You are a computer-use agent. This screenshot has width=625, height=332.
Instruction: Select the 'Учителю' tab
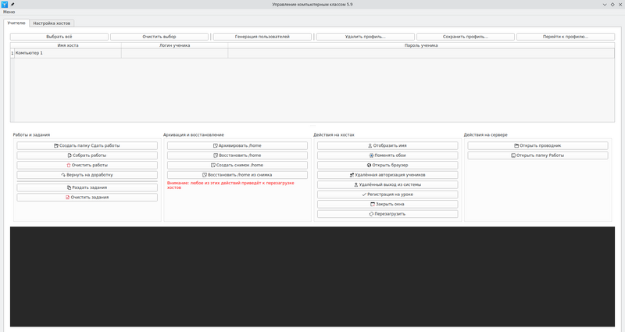point(16,23)
